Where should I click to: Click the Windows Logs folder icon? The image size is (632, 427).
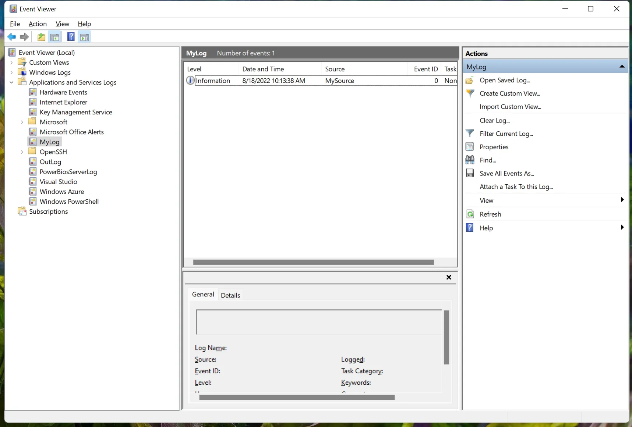pos(22,72)
